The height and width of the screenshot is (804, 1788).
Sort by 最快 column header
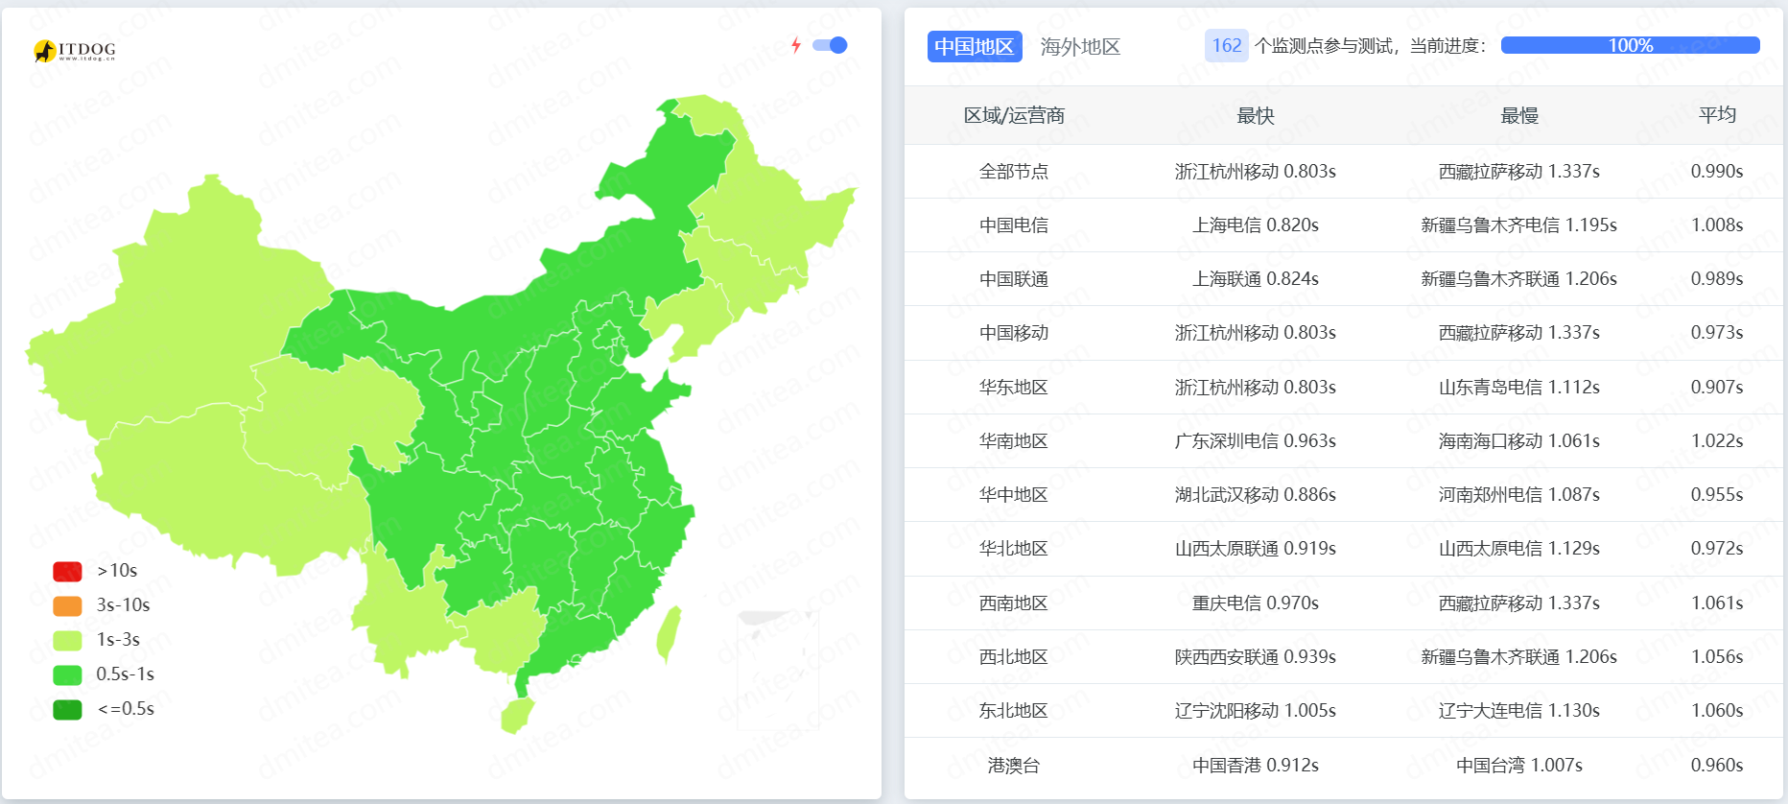point(1255,116)
